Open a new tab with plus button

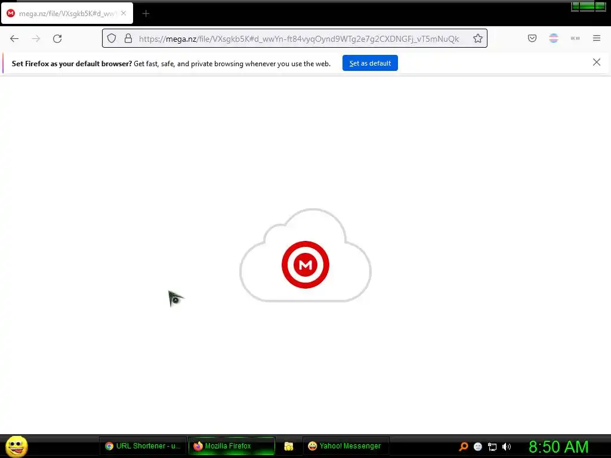pos(146,14)
